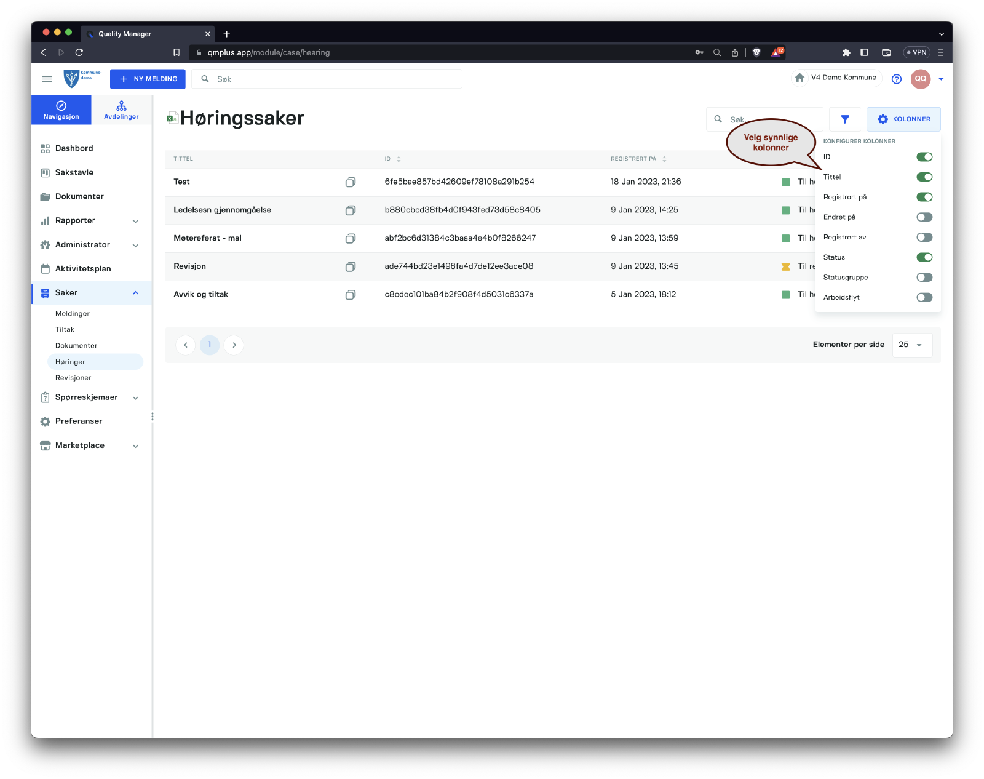This screenshot has height=779, width=984.
Task: Go to next page with right arrow
Action: coord(234,345)
